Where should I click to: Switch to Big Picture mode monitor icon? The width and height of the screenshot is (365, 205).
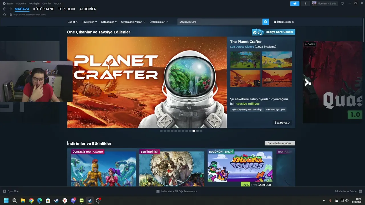click(x=342, y=3)
